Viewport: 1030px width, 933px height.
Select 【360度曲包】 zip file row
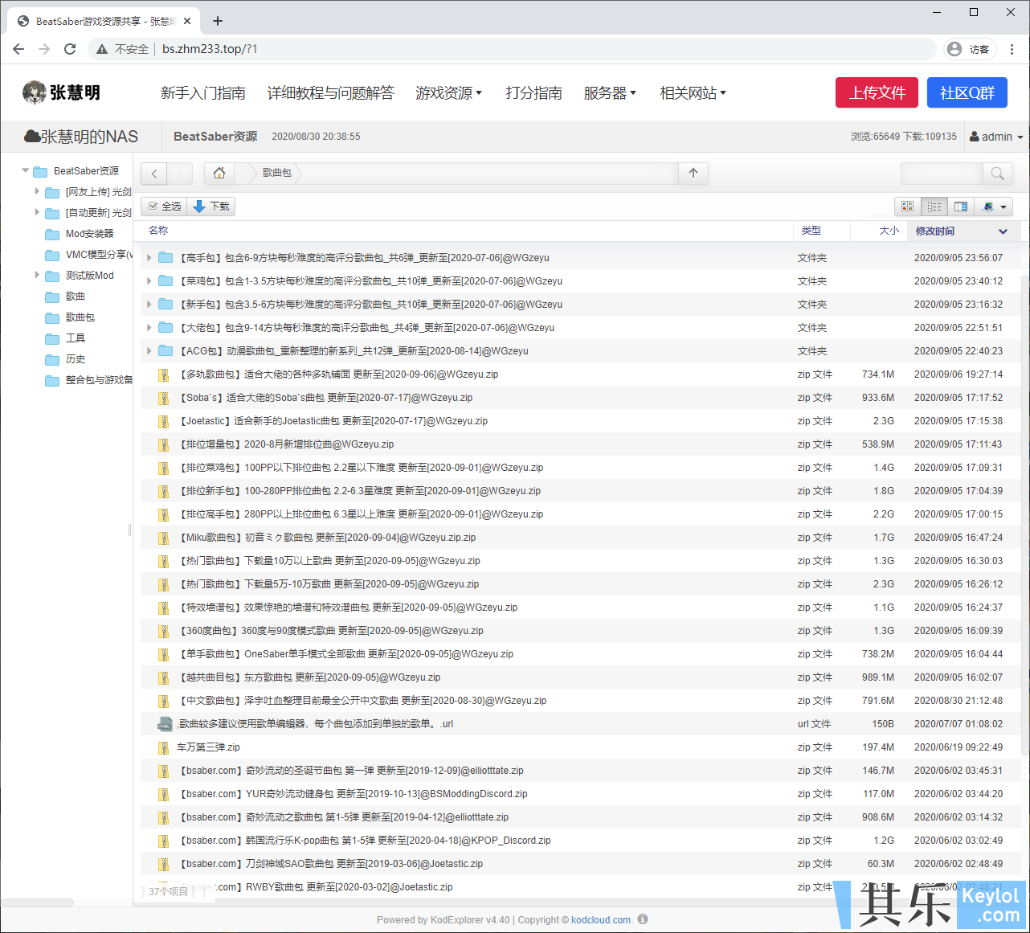581,631
